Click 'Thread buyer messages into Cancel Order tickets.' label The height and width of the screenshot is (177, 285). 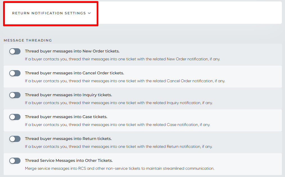pos(74,73)
